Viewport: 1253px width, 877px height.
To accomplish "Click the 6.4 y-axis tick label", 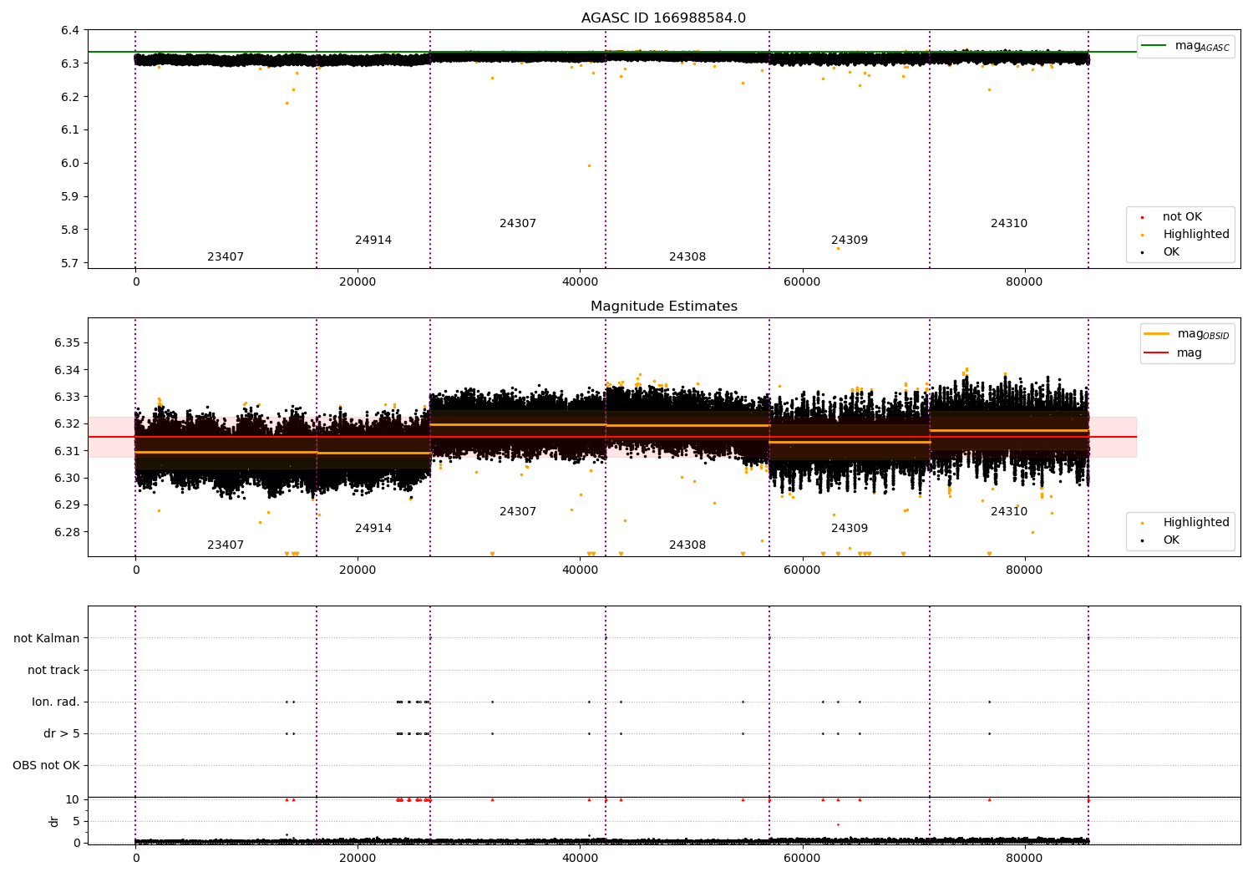I will 70,31.
